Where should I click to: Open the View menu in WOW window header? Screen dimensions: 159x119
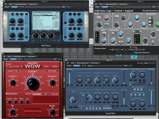coord(10,57)
